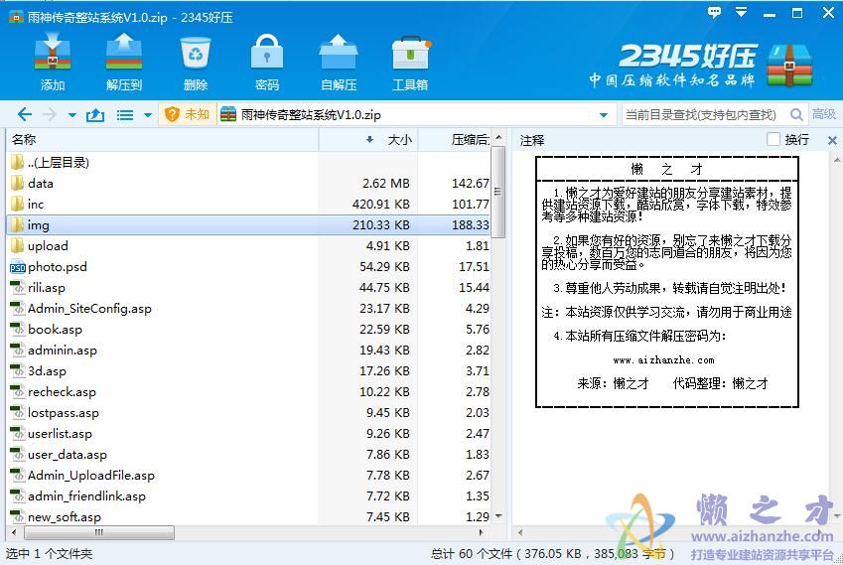Screen dimensions: 843x565
Task: Click the www.aizhanzhe.com text in comment
Action: click(663, 360)
